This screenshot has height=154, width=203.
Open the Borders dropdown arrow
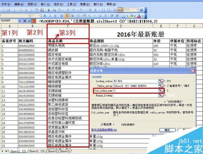pos(127,16)
